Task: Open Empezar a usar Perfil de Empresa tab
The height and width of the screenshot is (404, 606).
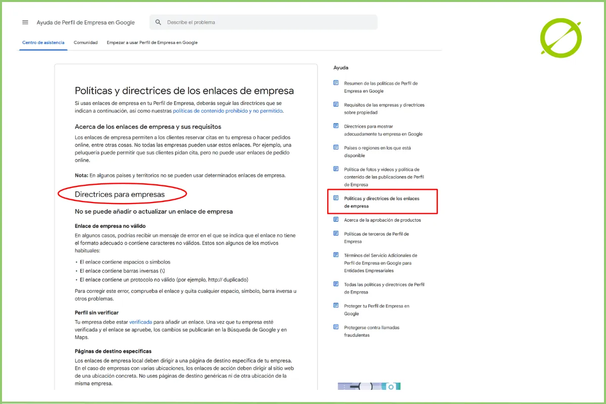Action: pos(152,43)
